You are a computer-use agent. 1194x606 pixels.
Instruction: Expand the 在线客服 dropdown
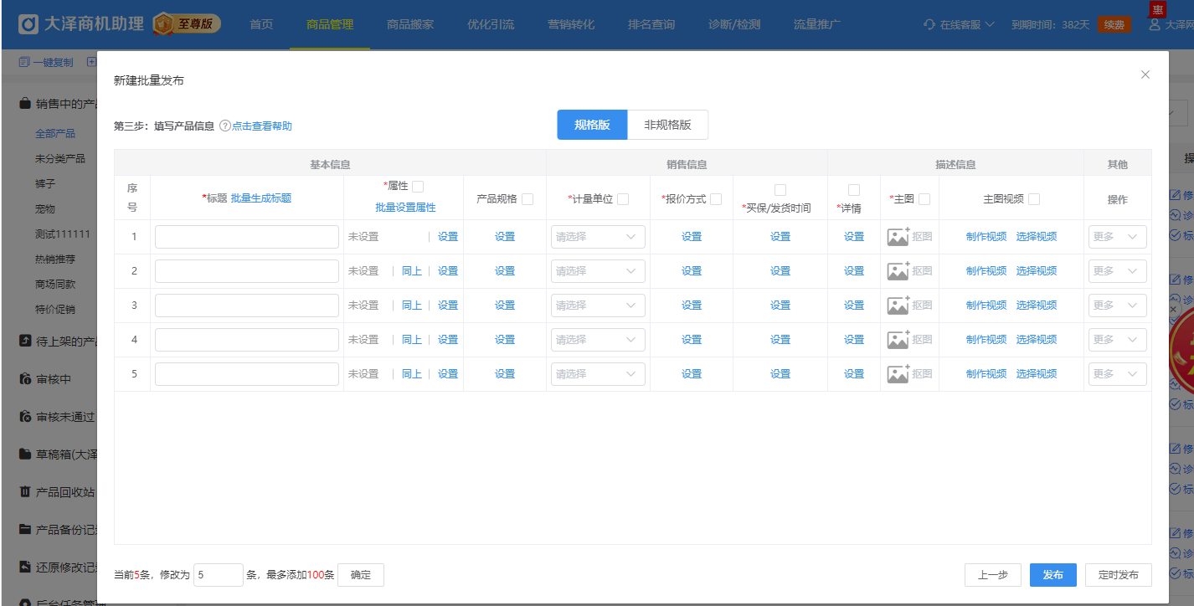[x=959, y=24]
